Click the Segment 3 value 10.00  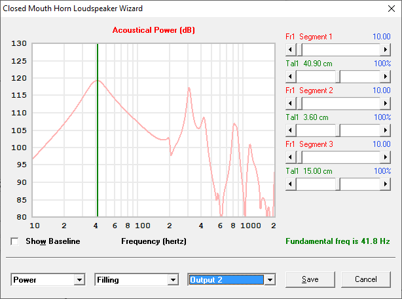[x=382, y=144]
